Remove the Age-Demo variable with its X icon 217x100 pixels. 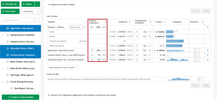(x=208, y=51)
